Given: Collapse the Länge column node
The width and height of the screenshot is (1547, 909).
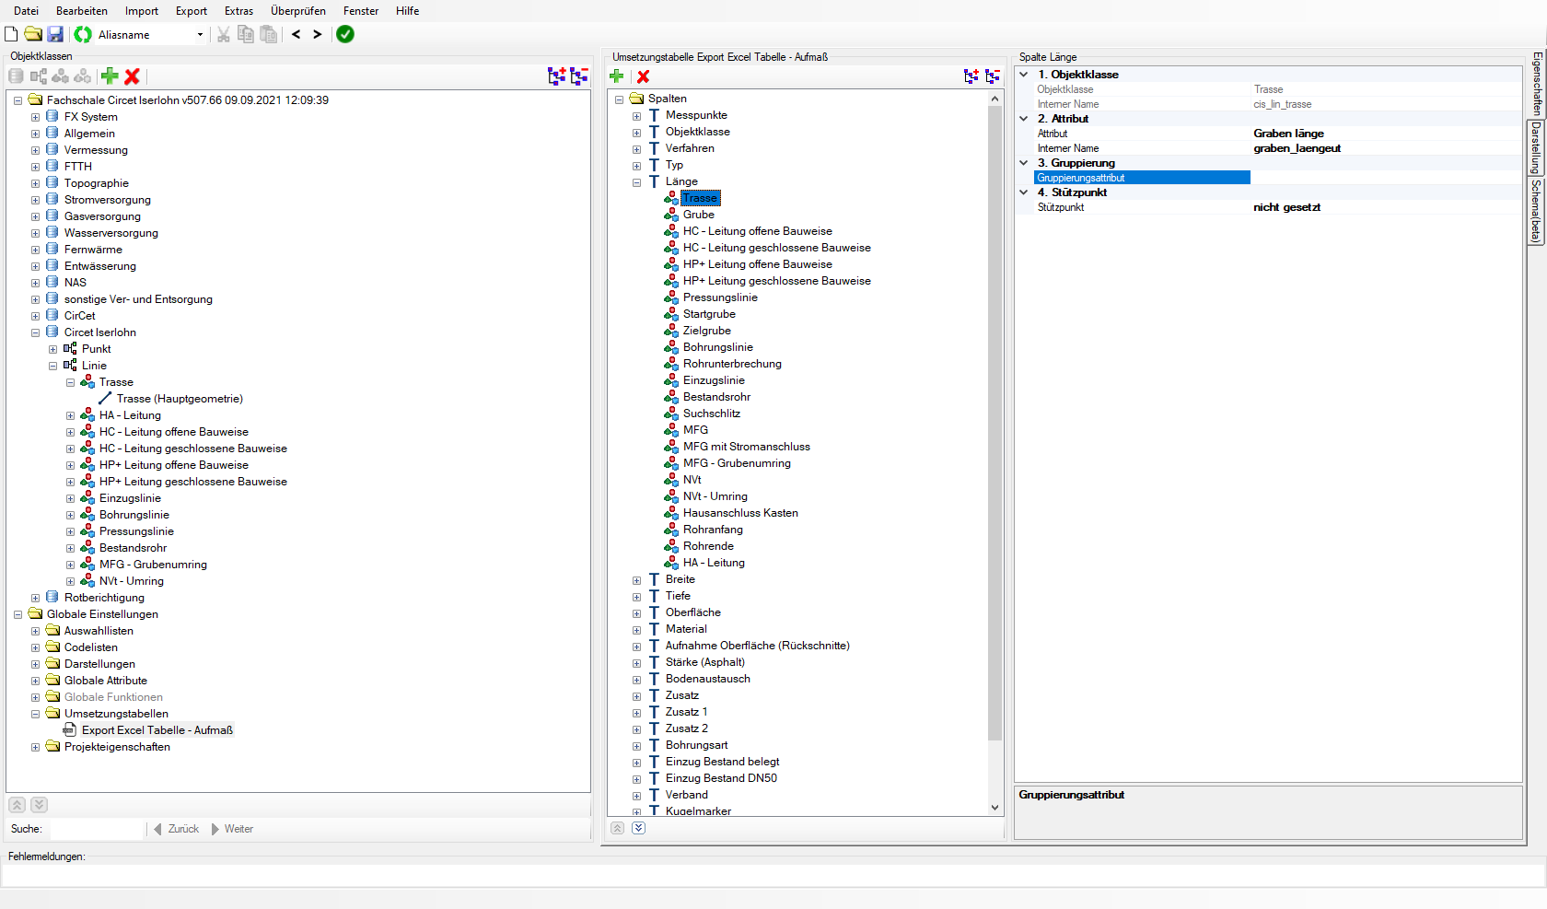Looking at the screenshot, I should pos(636,182).
